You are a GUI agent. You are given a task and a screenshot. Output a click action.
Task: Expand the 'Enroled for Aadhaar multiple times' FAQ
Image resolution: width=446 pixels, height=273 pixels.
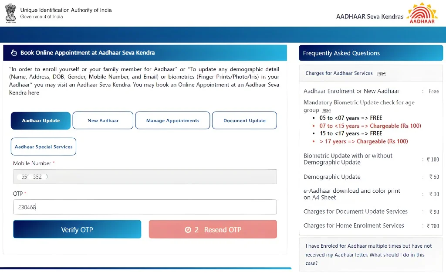371,255
